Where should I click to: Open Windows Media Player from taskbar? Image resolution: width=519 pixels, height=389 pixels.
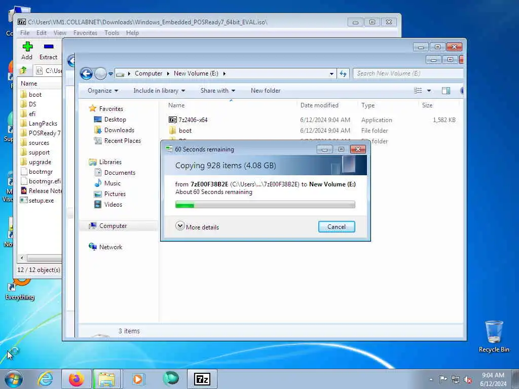point(138,379)
